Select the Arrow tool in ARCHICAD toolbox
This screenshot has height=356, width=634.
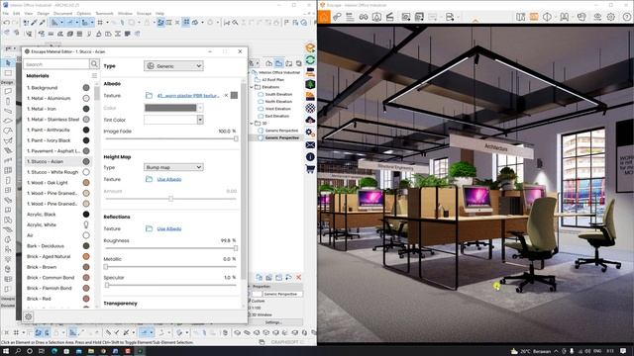click(x=8, y=63)
